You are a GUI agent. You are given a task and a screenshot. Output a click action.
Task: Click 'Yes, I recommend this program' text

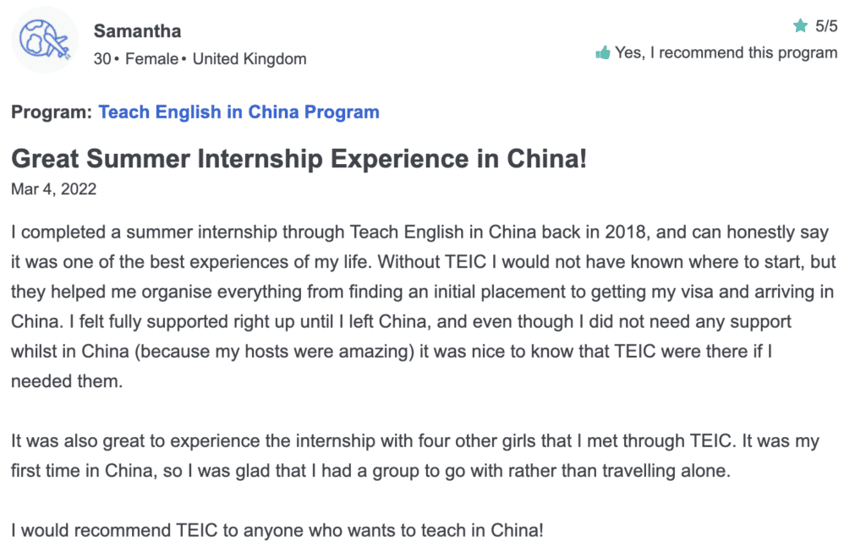[x=726, y=52]
